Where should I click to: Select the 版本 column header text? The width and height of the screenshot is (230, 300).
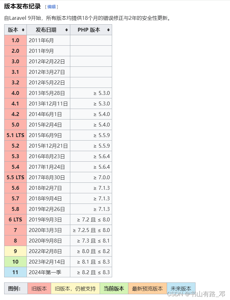tap(13, 30)
